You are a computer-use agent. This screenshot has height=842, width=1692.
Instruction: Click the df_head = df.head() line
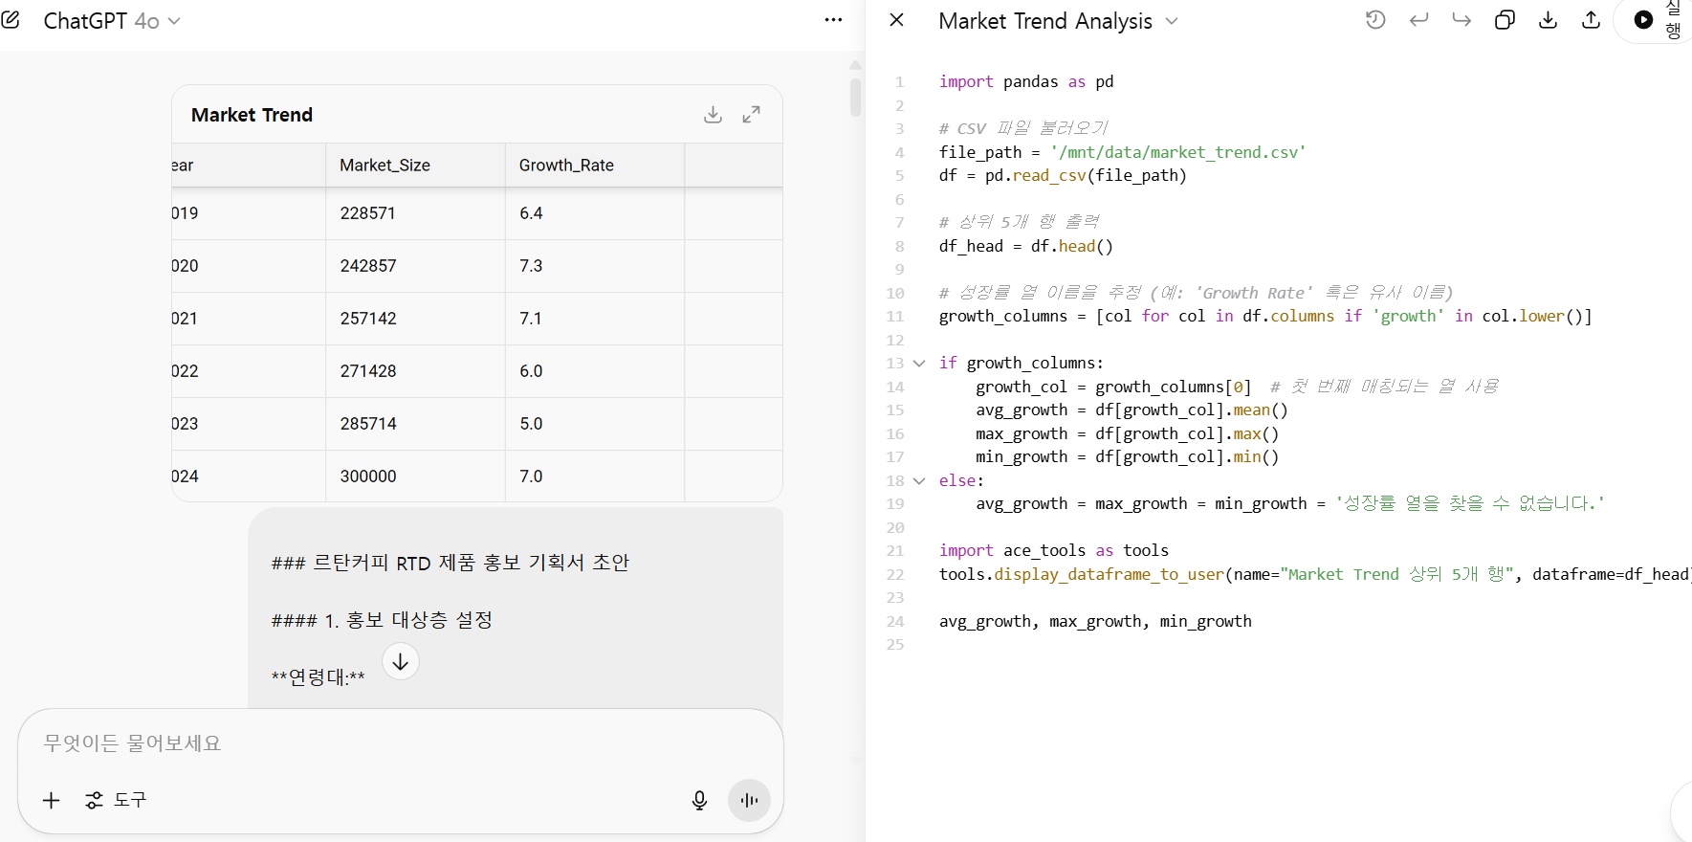pos(1026,247)
